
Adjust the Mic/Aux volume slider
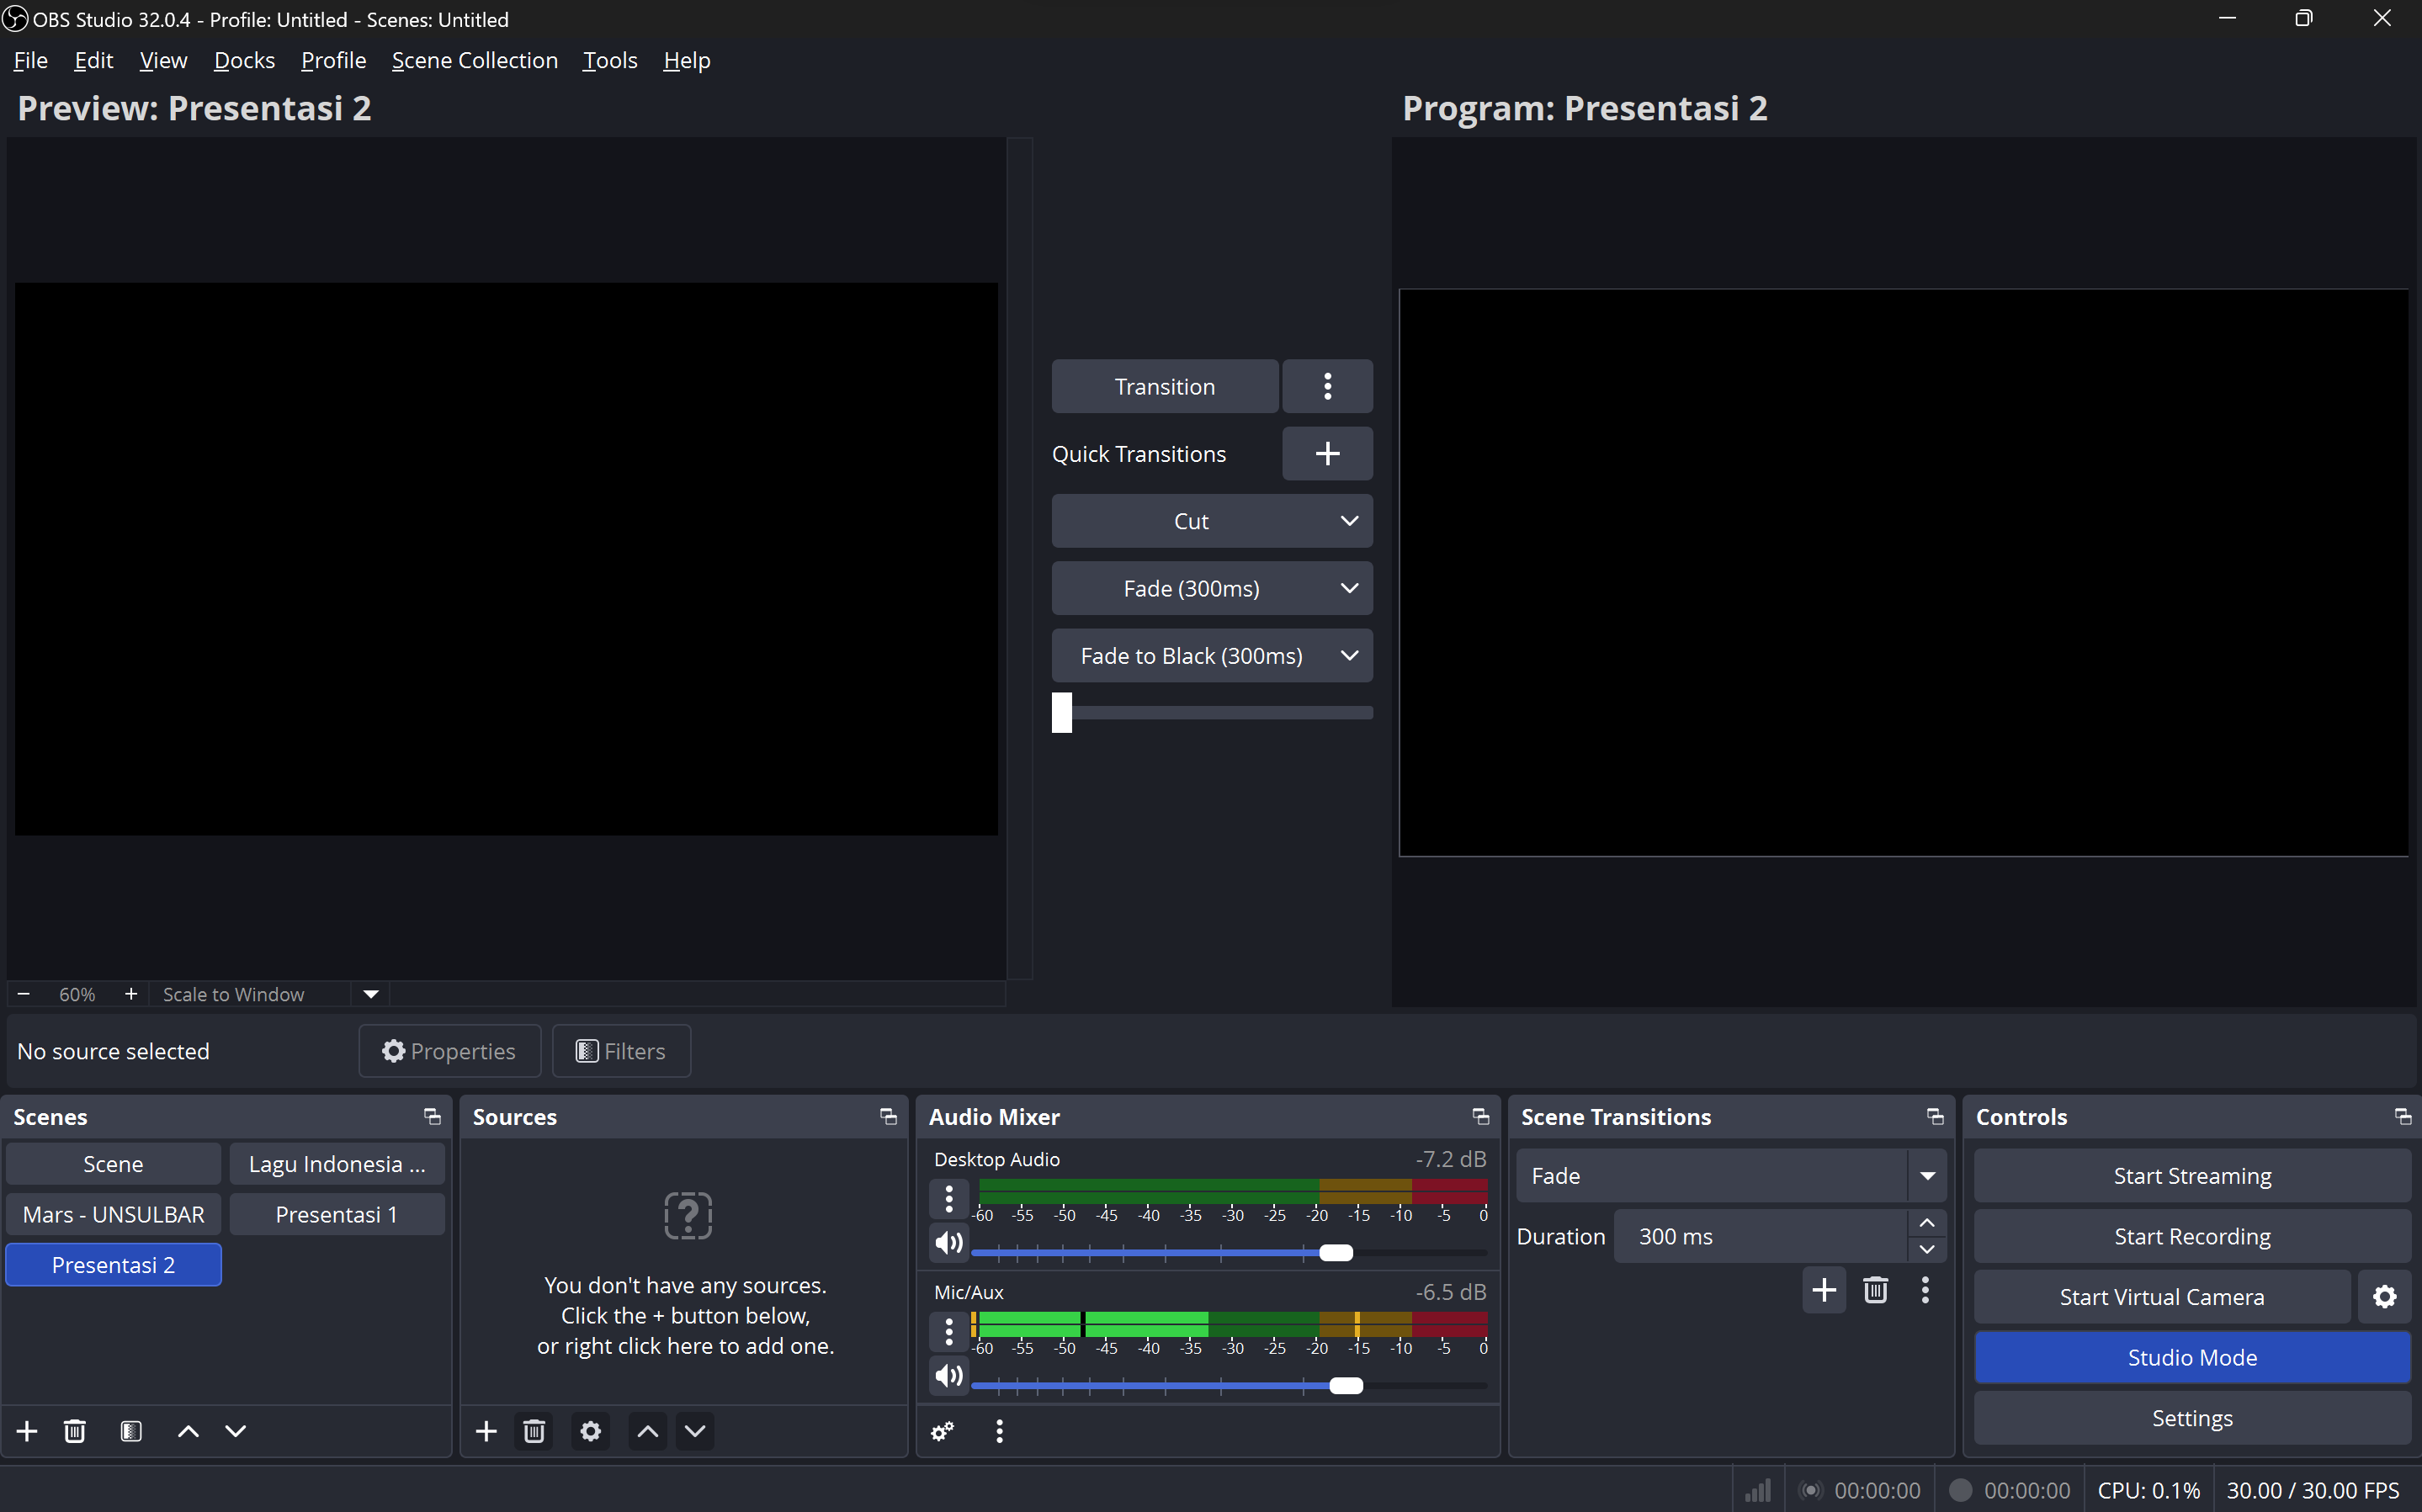pos(1346,1386)
